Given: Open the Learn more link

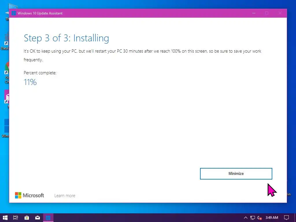Looking at the screenshot, I should (65, 196).
